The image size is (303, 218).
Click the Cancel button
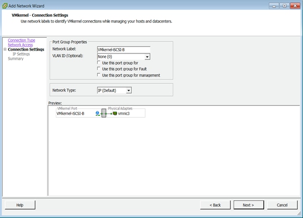282,205
